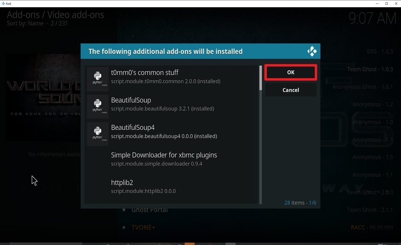Click the 'Sort by: Name' label
The width and height of the screenshot is (401, 245).
pyautogui.click(x=25, y=23)
